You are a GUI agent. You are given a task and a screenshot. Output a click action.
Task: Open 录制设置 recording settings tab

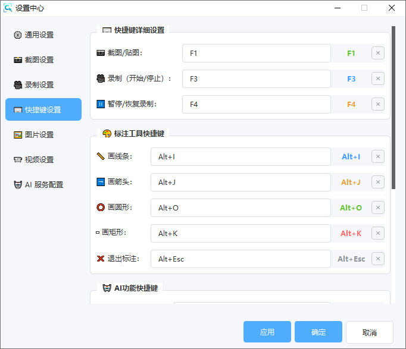(x=43, y=85)
